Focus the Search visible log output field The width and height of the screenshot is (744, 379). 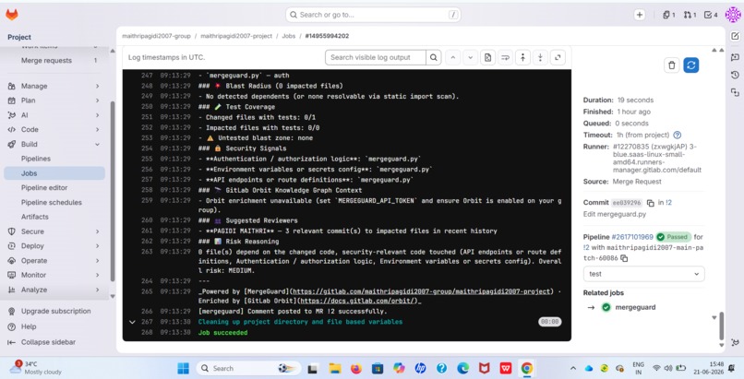(x=376, y=57)
